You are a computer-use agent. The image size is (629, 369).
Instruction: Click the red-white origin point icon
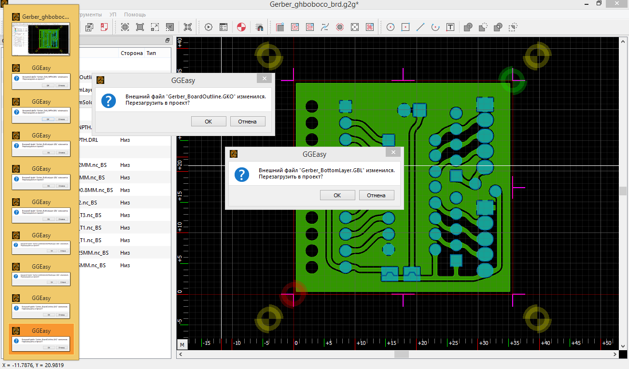(242, 27)
